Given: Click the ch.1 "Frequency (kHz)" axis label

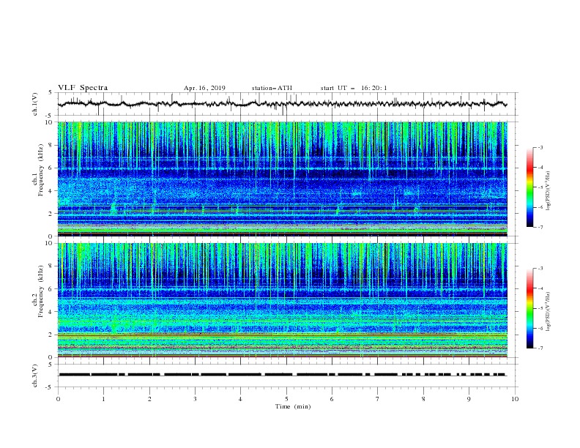Looking at the screenshot, I should pyautogui.click(x=41, y=170).
